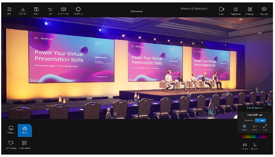Toggle the Visuals eye icon
Image resolution: width=275 pixels, height=157 pixels.
(264, 9)
